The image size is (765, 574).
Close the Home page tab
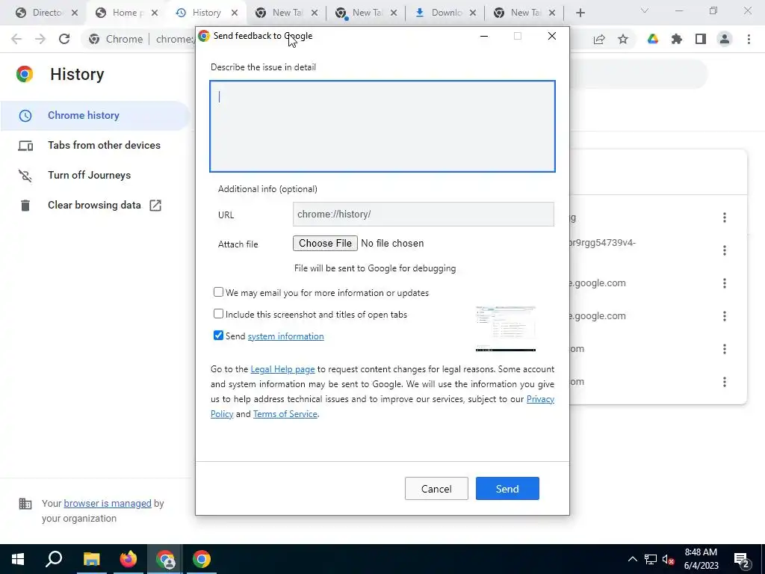click(x=155, y=13)
